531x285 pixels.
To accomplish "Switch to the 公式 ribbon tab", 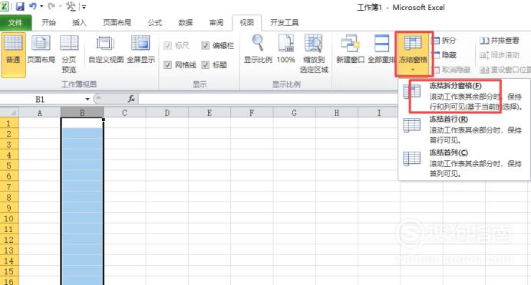I will (x=155, y=23).
